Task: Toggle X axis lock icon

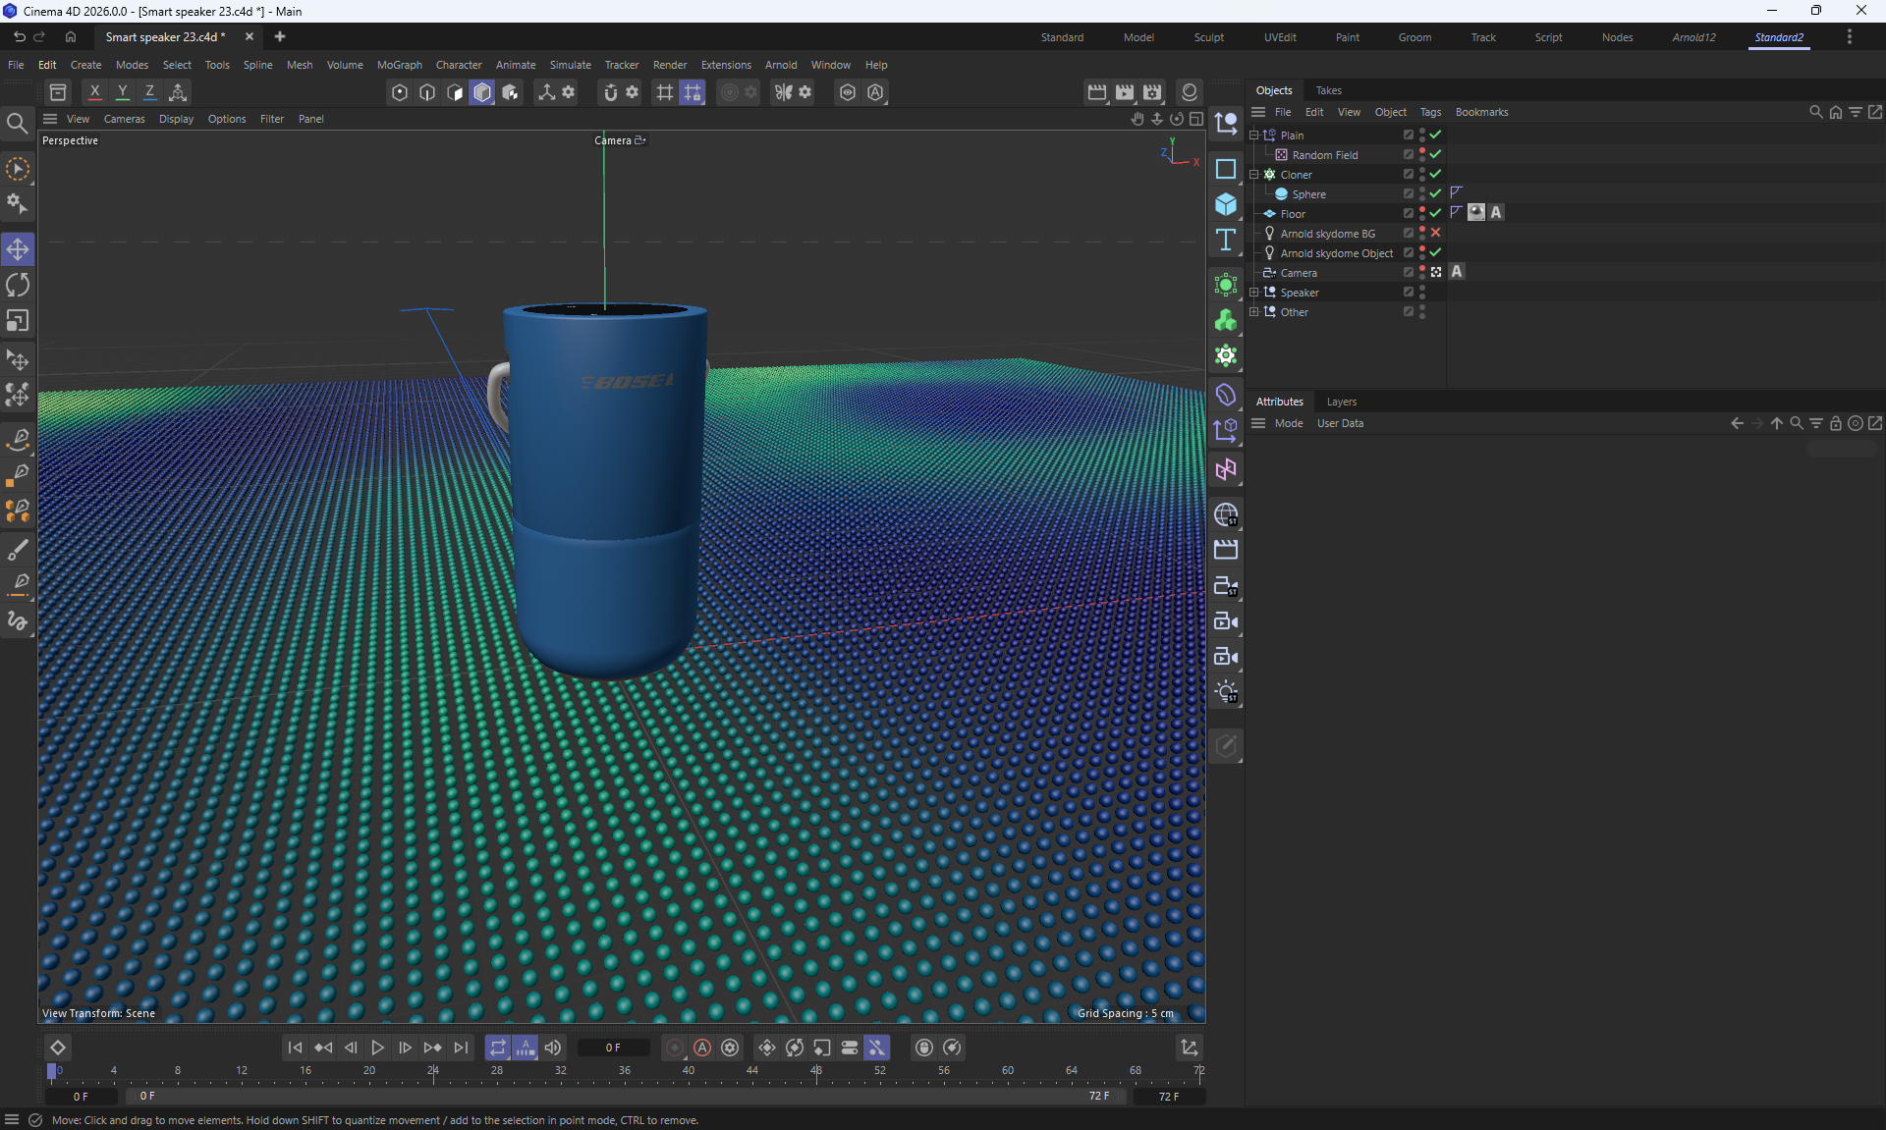Action: (94, 92)
